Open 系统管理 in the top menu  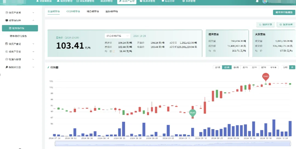[189, 1]
